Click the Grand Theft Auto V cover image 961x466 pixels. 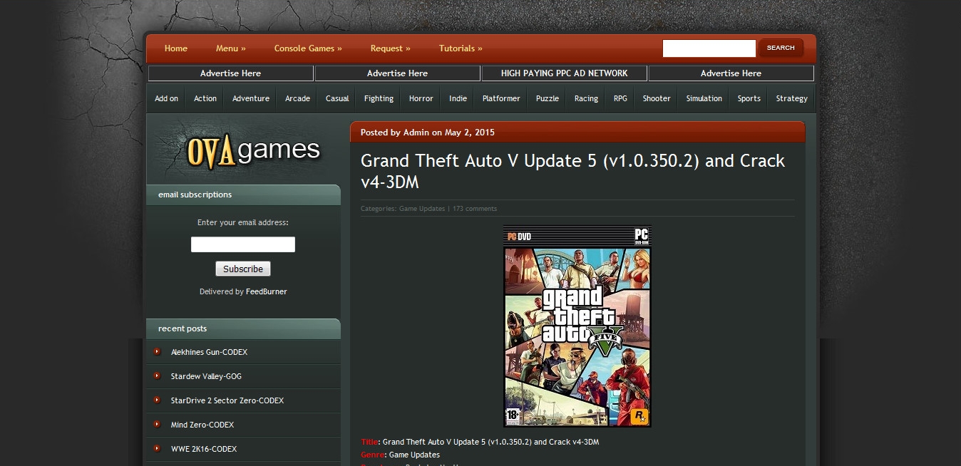577,327
